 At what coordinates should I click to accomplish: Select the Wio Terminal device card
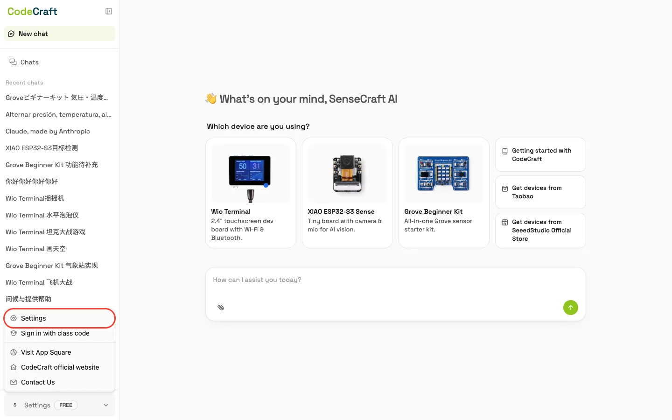point(251,193)
